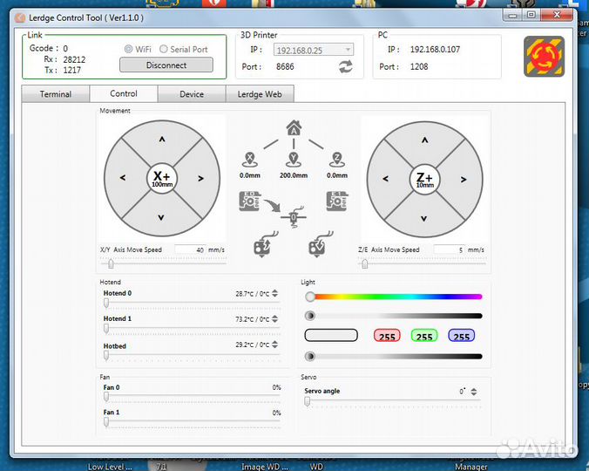Open the Lerdge Web tab

coord(260,94)
